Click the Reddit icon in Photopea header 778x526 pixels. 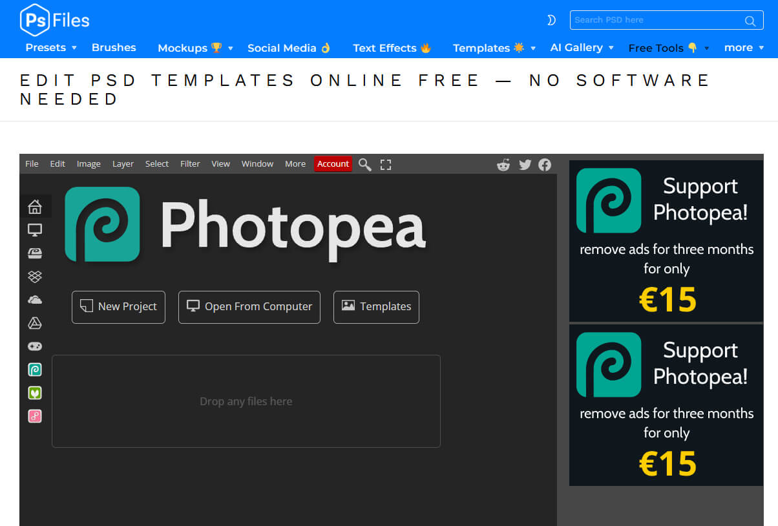pos(503,165)
